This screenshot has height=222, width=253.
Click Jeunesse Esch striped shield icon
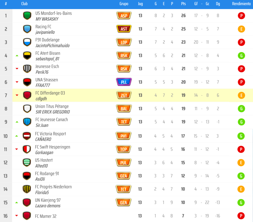27,69
